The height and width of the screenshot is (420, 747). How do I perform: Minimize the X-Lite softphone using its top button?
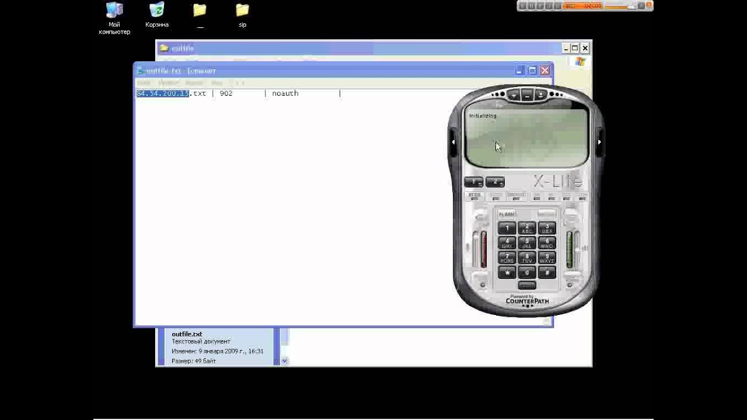click(x=527, y=94)
